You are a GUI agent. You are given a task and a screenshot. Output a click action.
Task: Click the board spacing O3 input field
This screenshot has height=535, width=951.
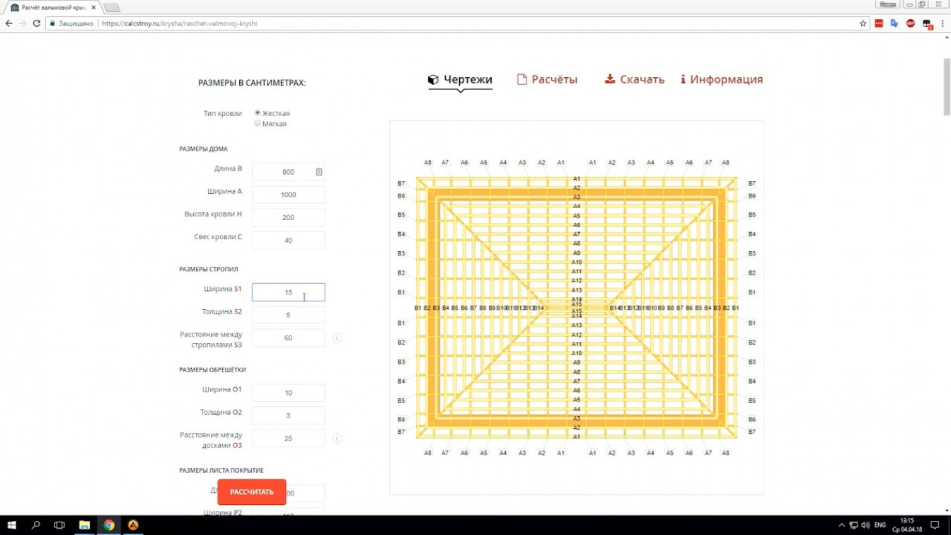288,438
